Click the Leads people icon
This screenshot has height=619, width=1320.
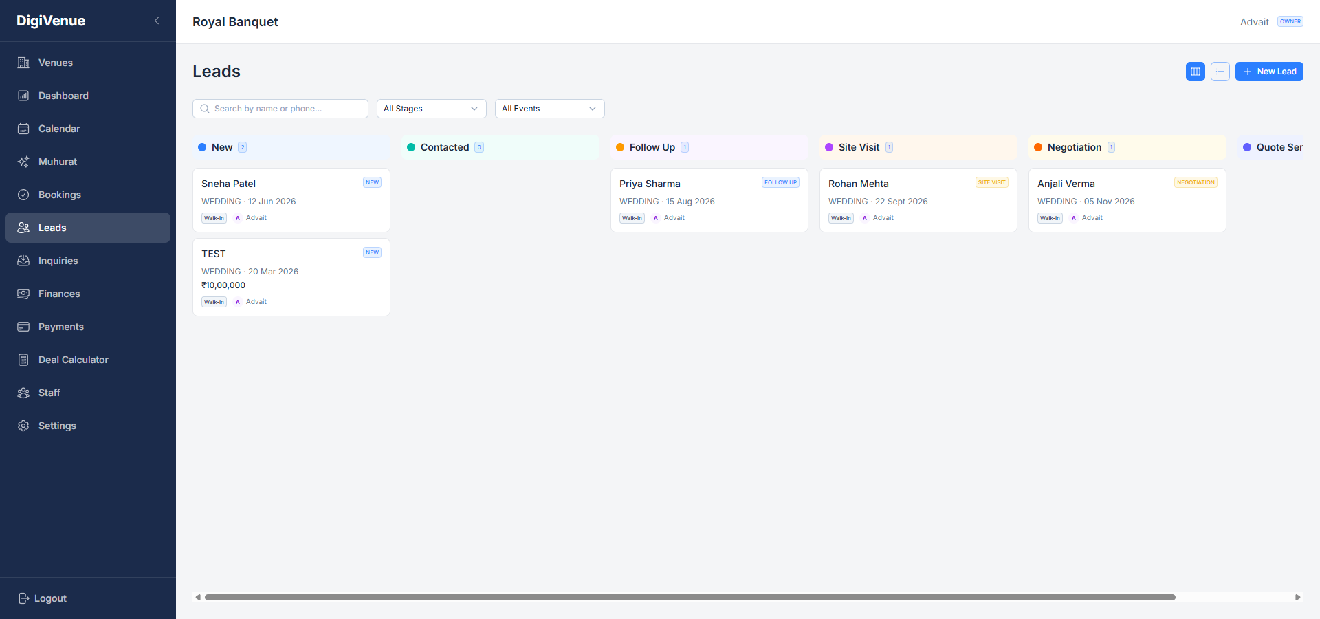(x=23, y=228)
